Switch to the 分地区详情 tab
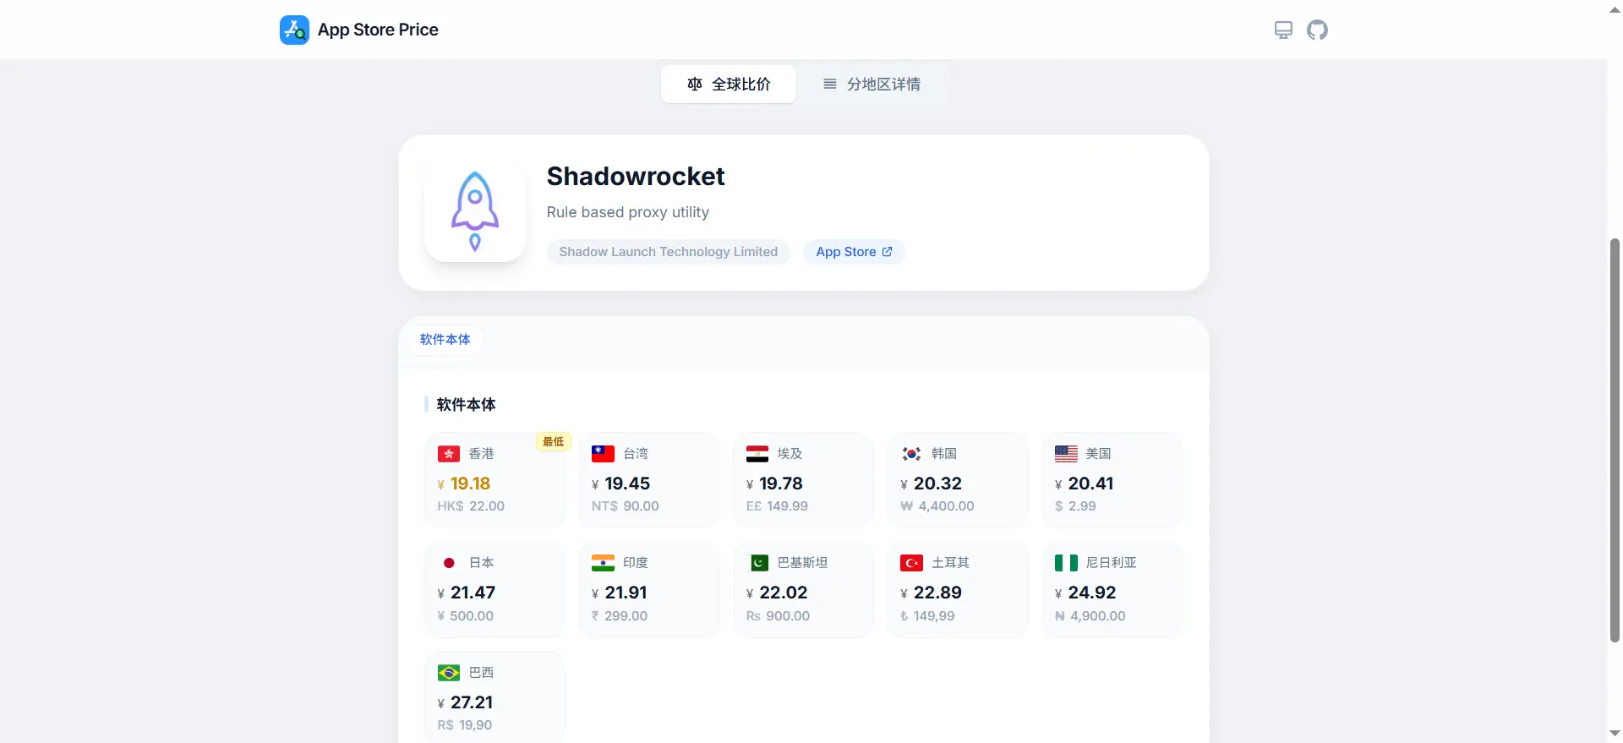 click(872, 84)
